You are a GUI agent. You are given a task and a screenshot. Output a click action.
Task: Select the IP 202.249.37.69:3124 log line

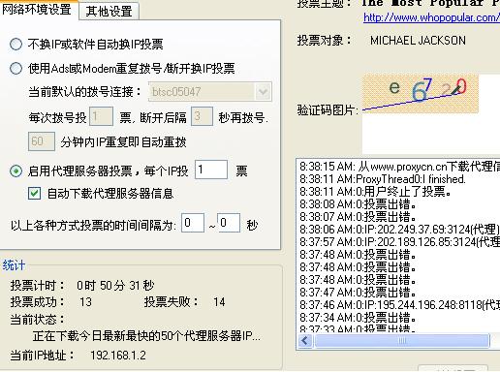point(399,230)
